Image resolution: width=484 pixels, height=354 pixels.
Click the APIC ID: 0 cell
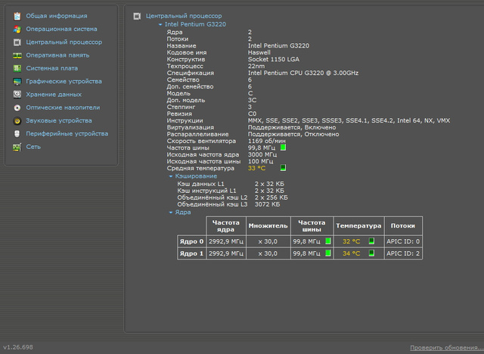coord(403,241)
